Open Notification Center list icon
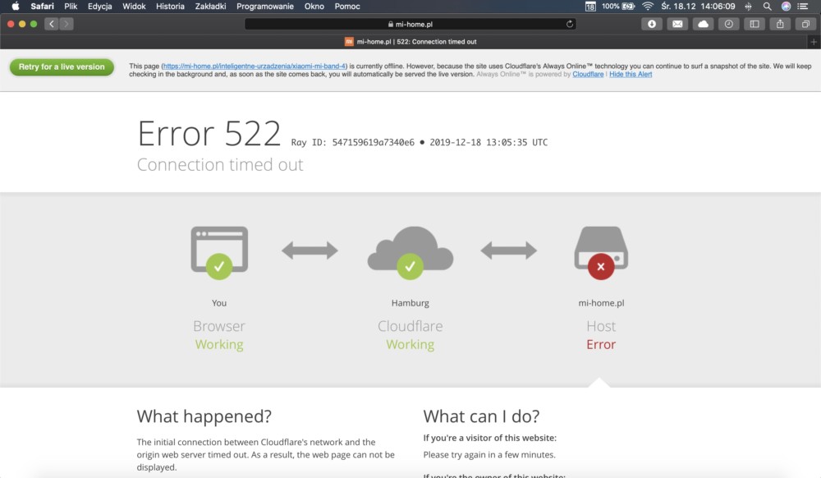Image resolution: width=821 pixels, height=478 pixels. coord(803,7)
